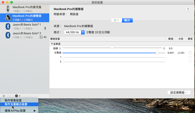Click the 設定揚聲器 button
195x113 pixels.
pyautogui.click(x=179, y=93)
